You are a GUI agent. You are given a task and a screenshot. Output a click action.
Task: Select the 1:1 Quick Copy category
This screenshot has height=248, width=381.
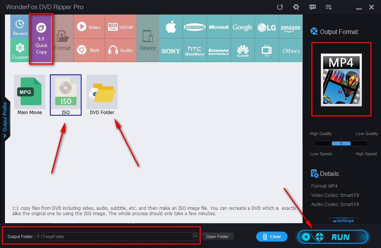click(41, 39)
